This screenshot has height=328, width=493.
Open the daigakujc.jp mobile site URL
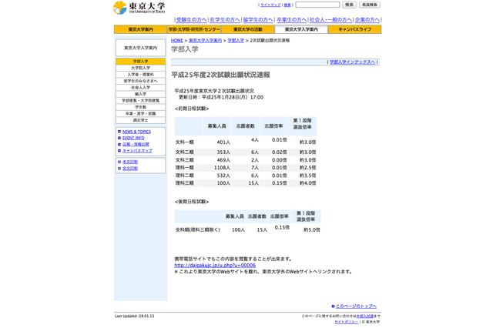pyautogui.click(x=215, y=265)
